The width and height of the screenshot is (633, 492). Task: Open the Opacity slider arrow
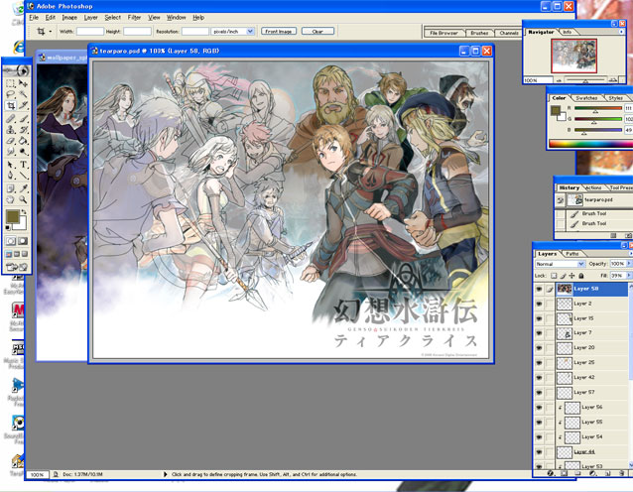click(629, 264)
